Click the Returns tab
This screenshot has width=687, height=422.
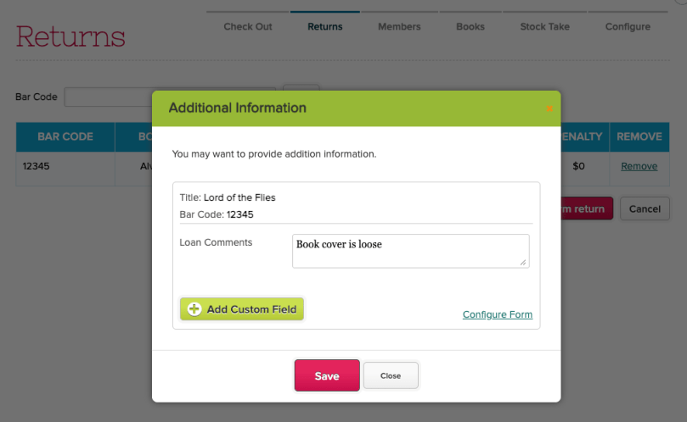coord(325,26)
